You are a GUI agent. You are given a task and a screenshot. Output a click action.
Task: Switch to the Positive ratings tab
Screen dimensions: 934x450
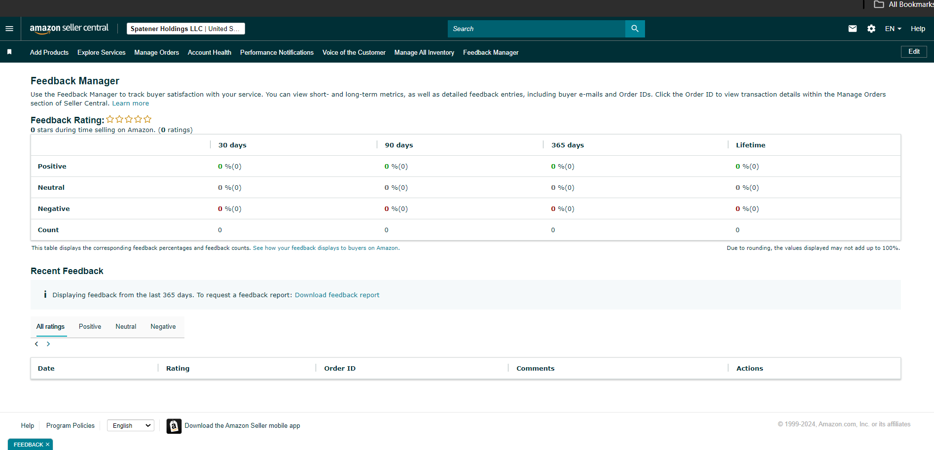(x=90, y=327)
